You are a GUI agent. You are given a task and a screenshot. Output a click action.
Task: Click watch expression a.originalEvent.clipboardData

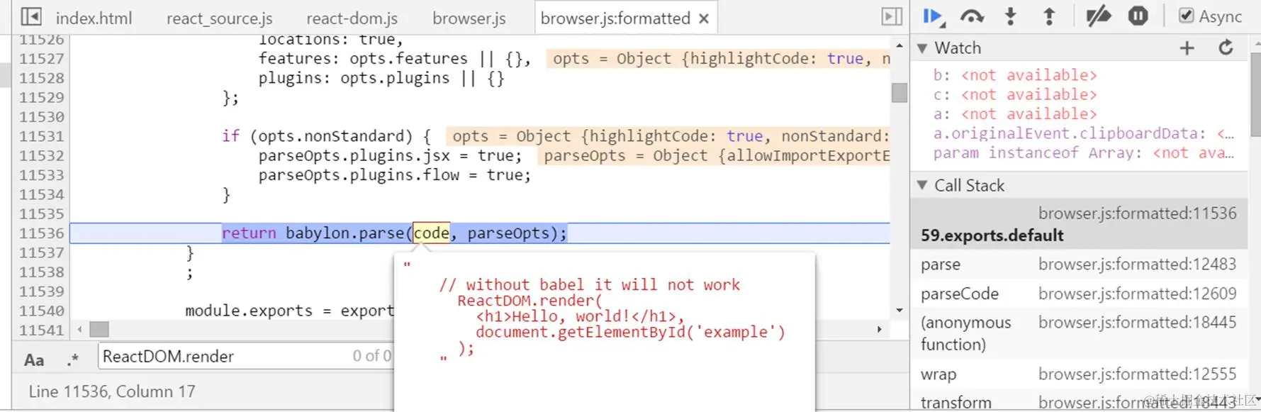(1084, 133)
